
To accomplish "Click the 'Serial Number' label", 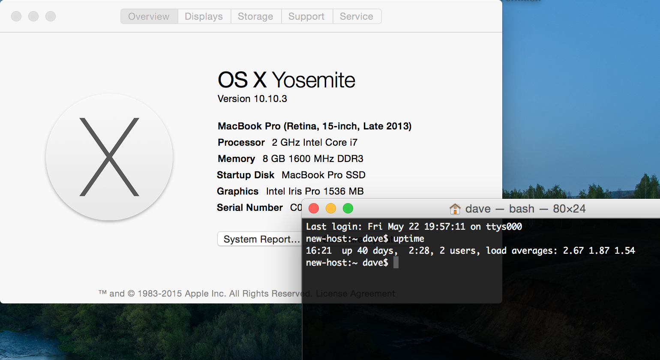I will coord(250,207).
